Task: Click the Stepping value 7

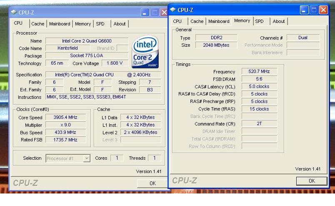Action: coord(150,82)
